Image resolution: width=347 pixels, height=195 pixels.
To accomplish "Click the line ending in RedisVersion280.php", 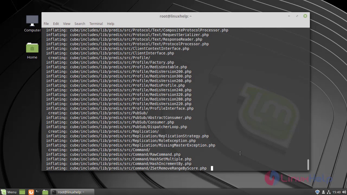I will coord(119,99).
